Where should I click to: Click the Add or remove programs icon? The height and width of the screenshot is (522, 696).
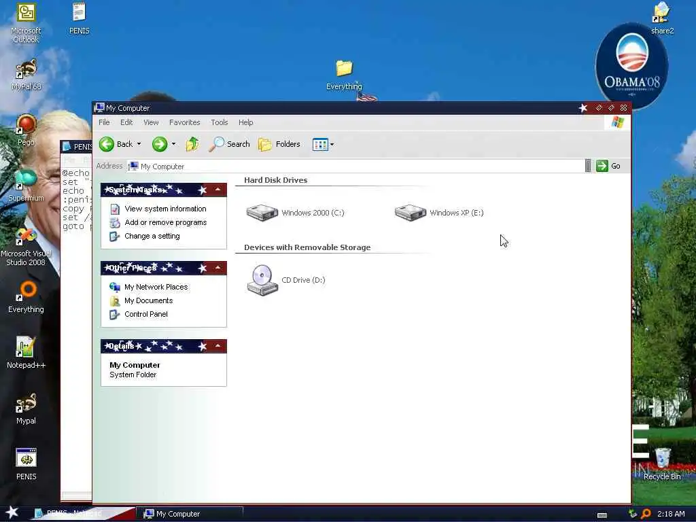pyautogui.click(x=115, y=222)
